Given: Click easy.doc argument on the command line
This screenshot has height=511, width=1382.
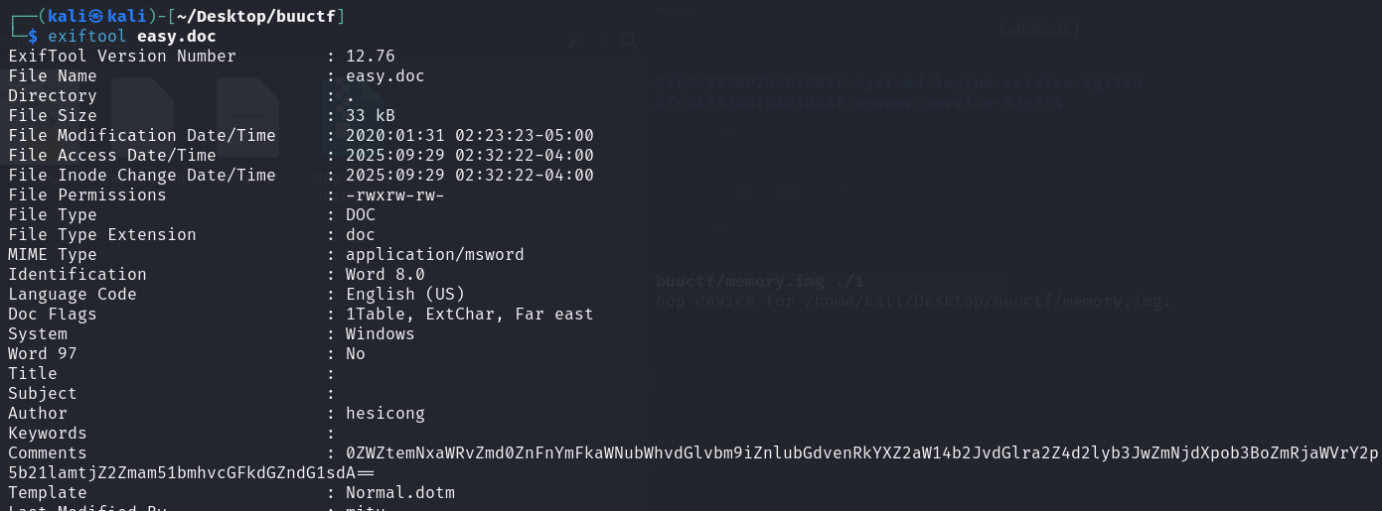Looking at the screenshot, I should point(176,37).
